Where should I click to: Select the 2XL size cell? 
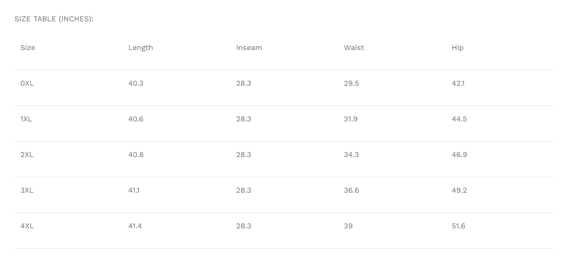pos(27,155)
